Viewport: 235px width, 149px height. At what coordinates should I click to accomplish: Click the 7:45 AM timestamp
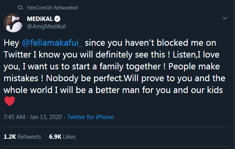click(x=14, y=117)
